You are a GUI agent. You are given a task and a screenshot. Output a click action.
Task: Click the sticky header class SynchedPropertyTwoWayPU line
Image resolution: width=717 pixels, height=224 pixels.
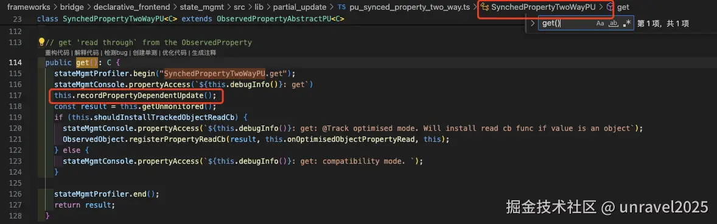(191, 19)
